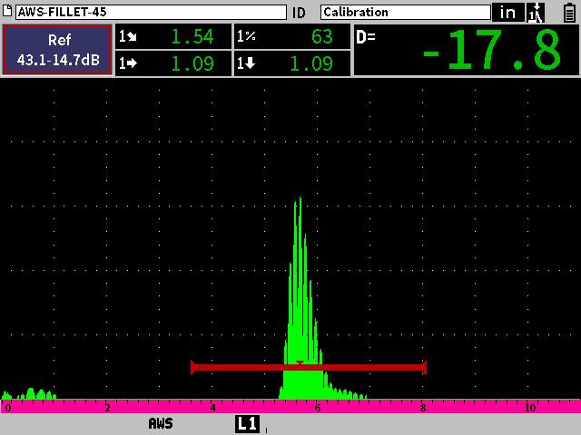Click the gate 1 surface distance arrow icon

[128, 63]
